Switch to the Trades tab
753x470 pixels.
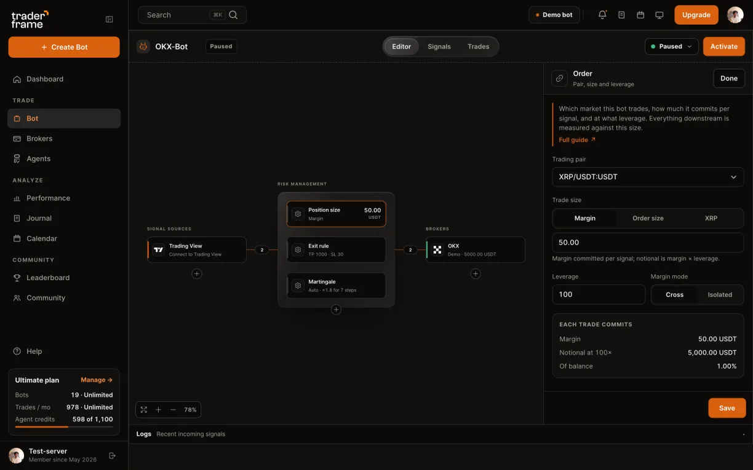click(x=478, y=47)
